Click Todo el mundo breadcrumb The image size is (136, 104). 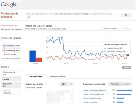[x=30, y=88]
